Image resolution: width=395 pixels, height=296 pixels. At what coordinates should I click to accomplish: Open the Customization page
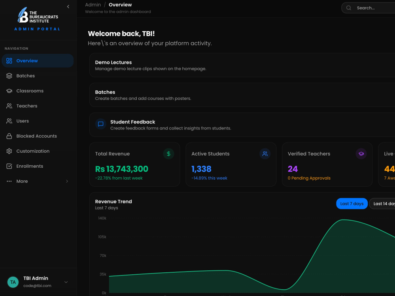coord(38,151)
